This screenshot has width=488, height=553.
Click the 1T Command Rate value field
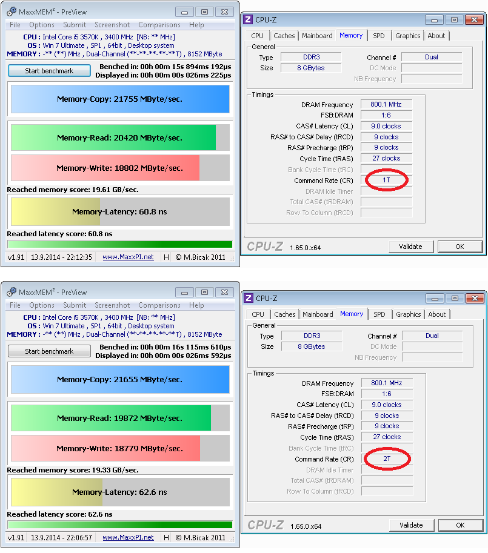[386, 180]
